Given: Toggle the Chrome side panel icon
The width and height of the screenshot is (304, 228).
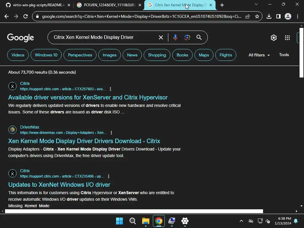Looking at the screenshot, I should click(x=278, y=17).
